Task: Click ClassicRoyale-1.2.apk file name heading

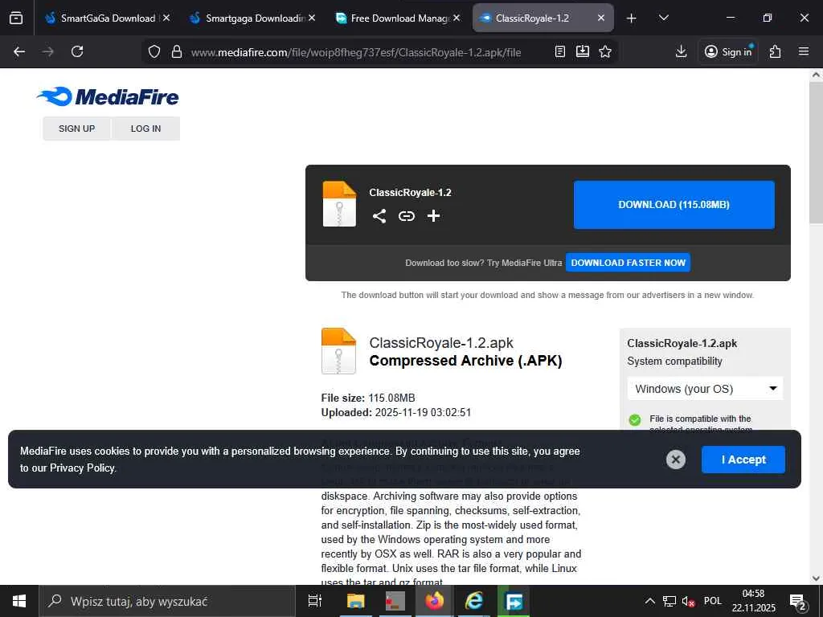Action: tap(441, 342)
